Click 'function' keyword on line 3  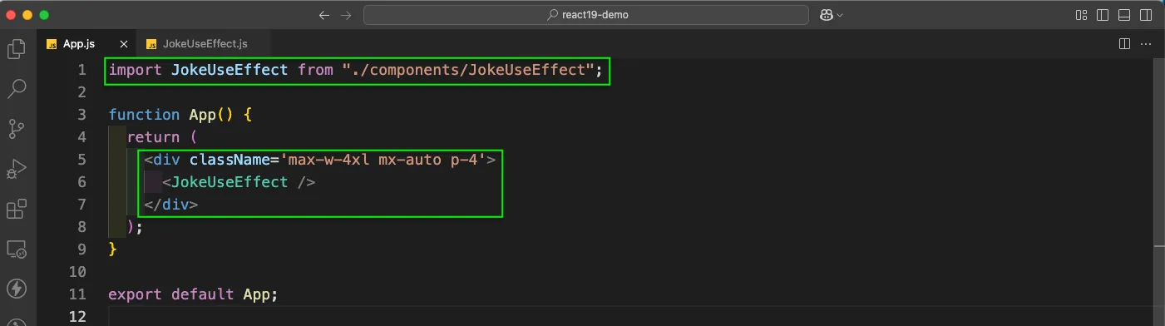144,115
